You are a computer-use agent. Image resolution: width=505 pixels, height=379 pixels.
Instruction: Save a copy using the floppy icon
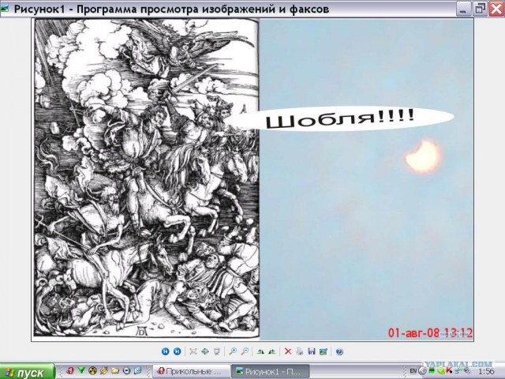click(312, 351)
